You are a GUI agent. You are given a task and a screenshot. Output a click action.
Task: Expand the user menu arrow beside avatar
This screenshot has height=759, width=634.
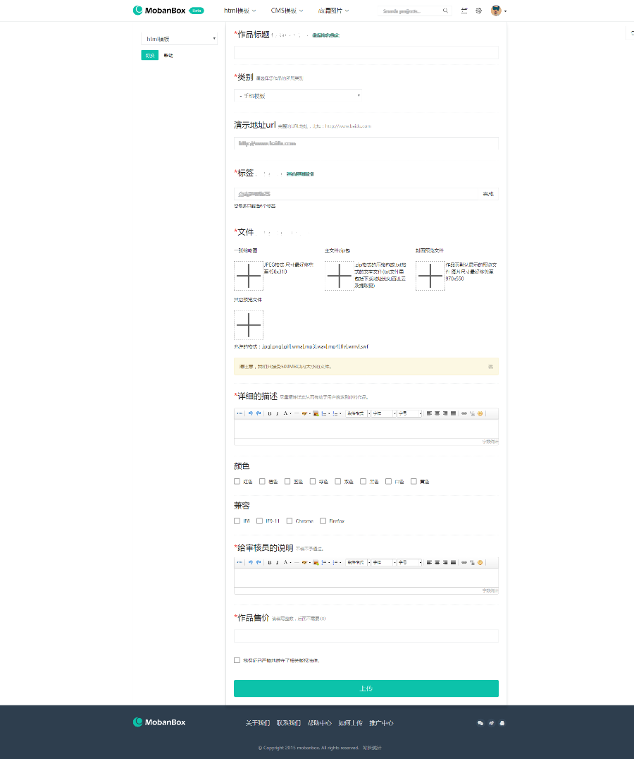click(x=506, y=11)
